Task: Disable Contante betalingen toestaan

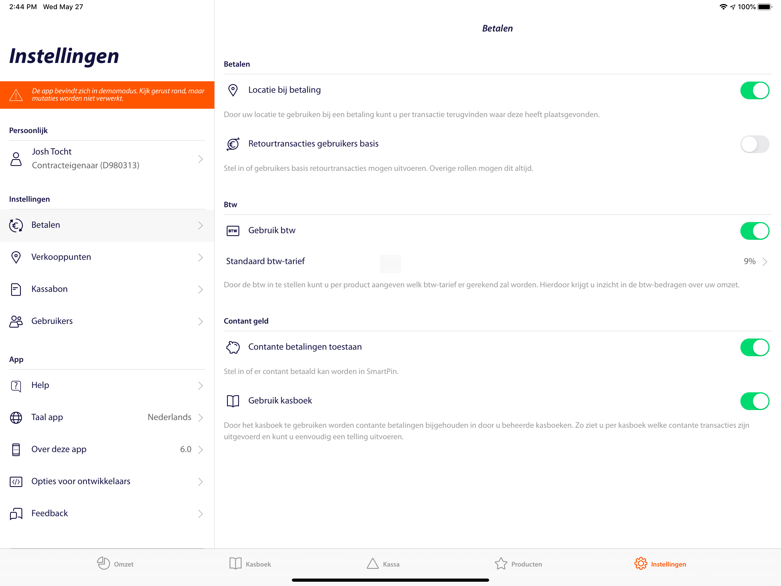Action: click(x=755, y=347)
